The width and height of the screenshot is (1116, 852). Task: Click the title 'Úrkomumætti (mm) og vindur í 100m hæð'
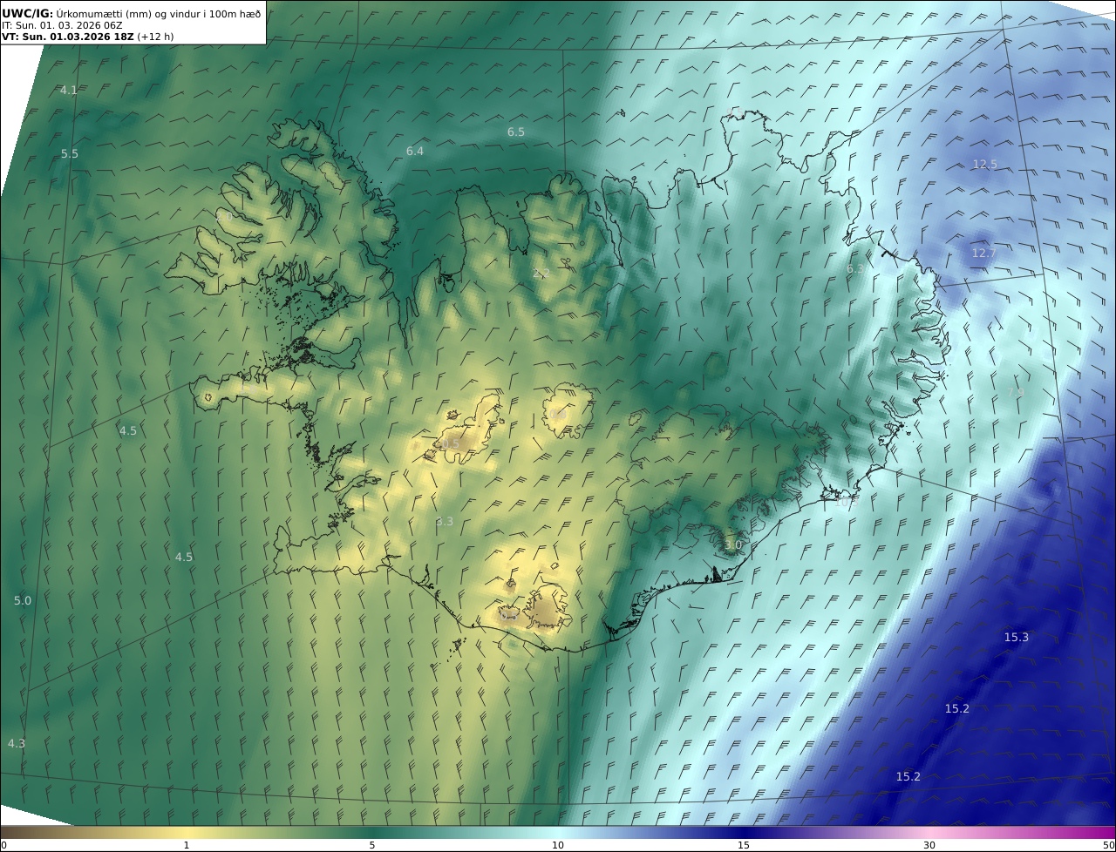click(159, 13)
